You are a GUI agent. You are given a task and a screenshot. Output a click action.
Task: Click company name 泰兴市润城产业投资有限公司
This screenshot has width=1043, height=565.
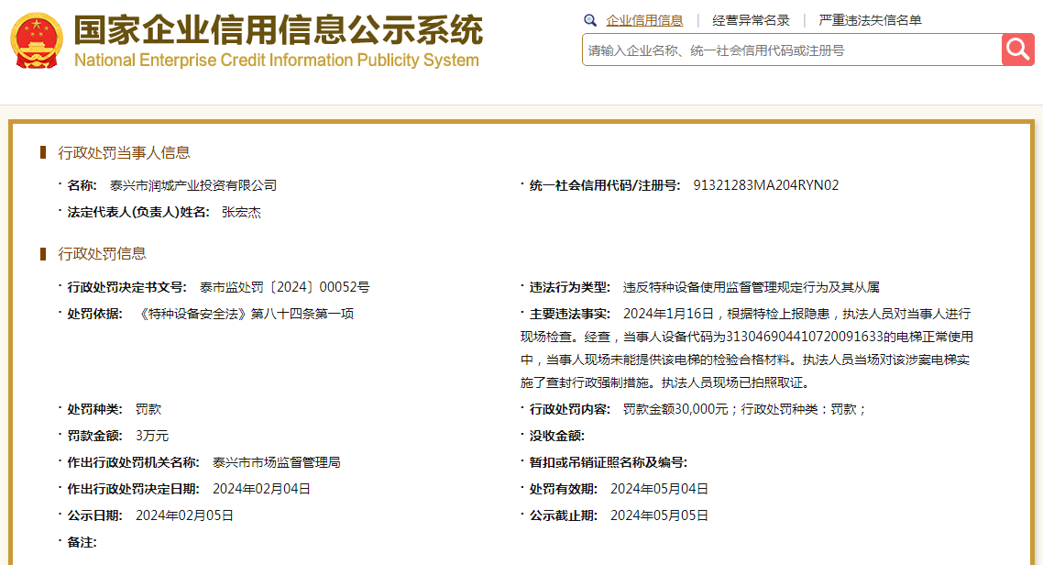click(193, 185)
